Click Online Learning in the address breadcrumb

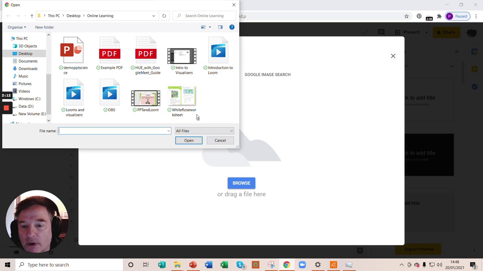tap(100, 16)
